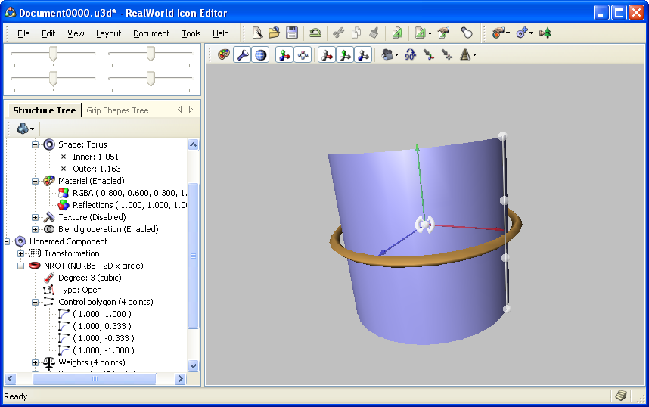The image size is (649, 407).
Task: Collapse the NROT (NURBS) node
Action: 20,266
